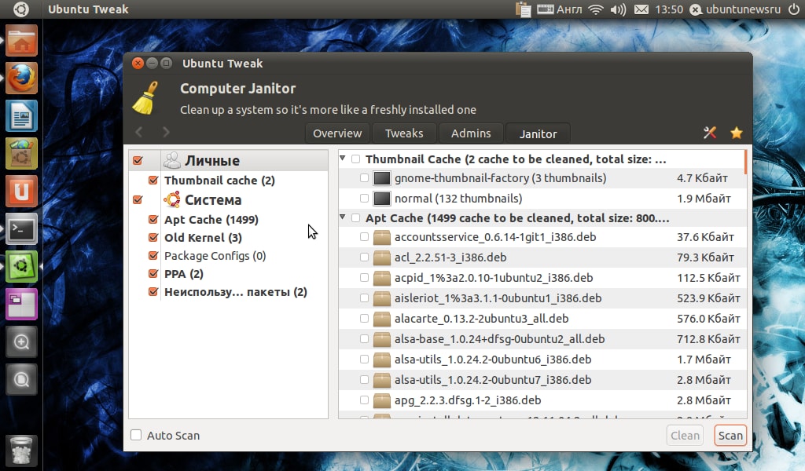Uncheck Thumbnail cache (2) checkbox
Screen dimensions: 805x471
pyautogui.click(x=153, y=180)
